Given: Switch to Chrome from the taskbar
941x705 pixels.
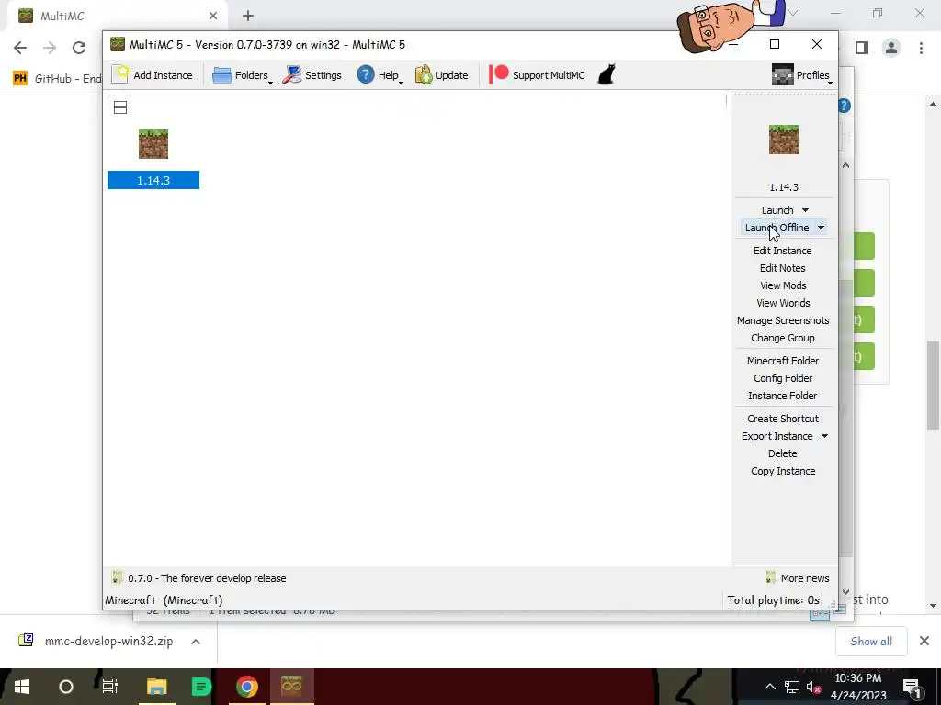Looking at the screenshot, I should [246, 687].
